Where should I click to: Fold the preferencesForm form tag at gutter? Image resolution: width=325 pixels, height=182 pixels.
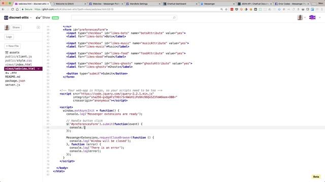click(51, 30)
